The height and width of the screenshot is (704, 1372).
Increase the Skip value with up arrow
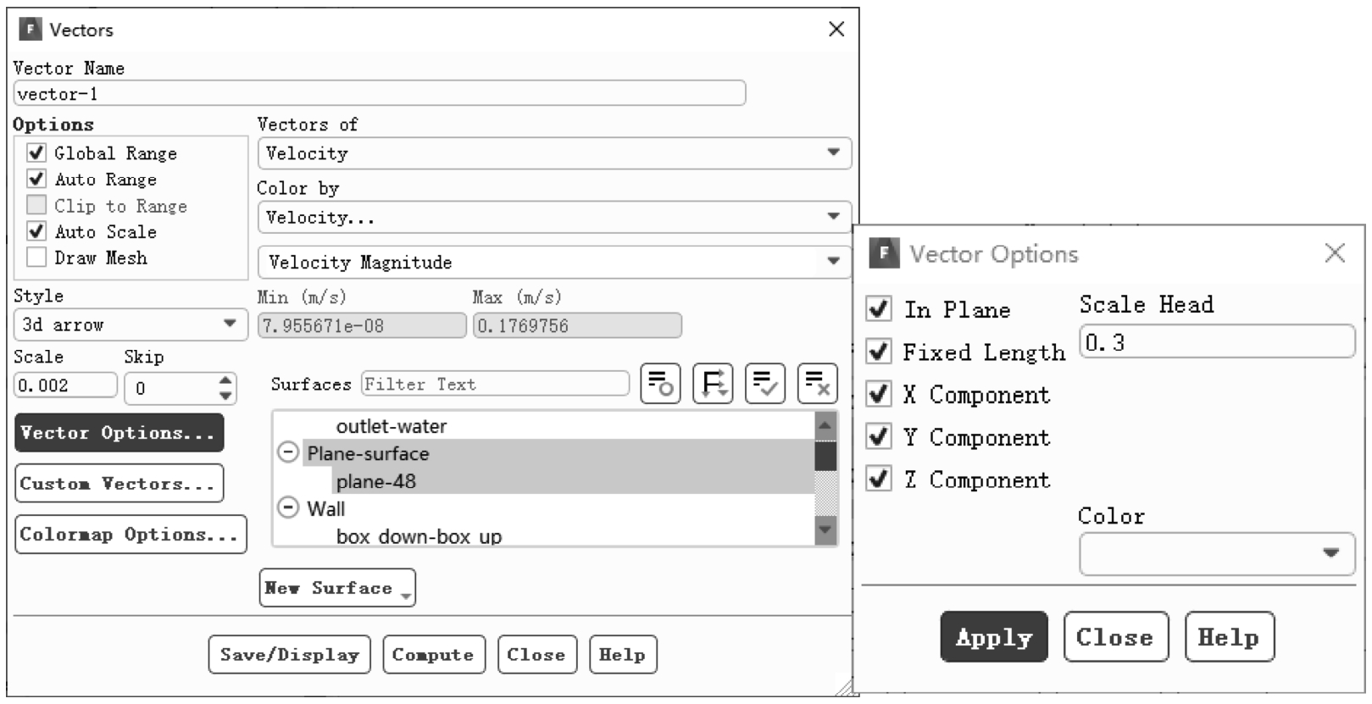225,380
